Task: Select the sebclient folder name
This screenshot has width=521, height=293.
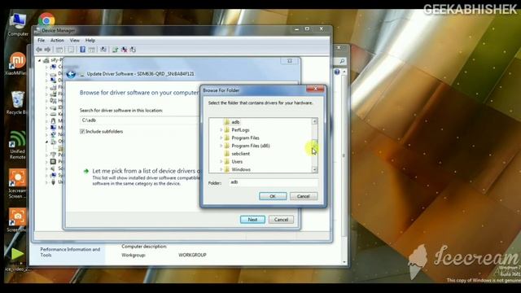Action: (x=241, y=154)
